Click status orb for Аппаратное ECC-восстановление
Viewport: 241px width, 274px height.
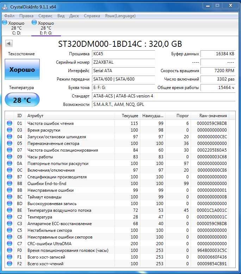10,223
